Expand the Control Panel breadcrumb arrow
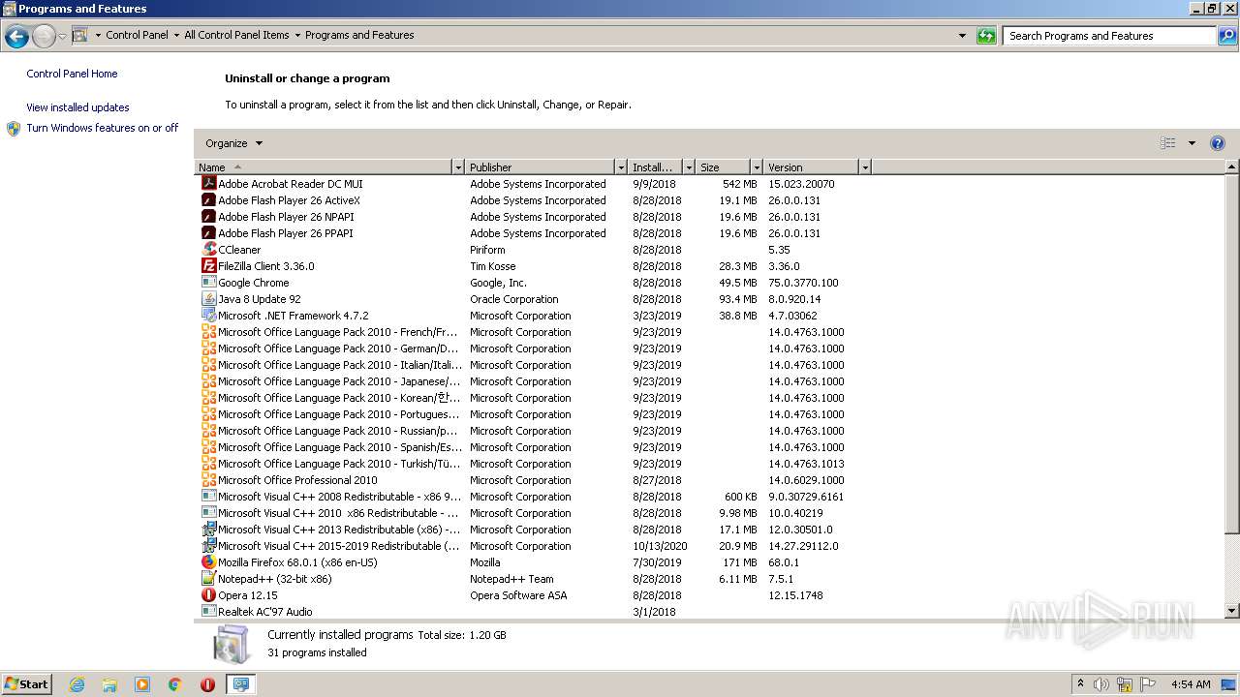This screenshot has width=1240, height=697. point(176,35)
